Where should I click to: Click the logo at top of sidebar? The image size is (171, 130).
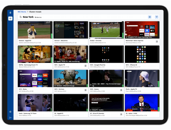[x=10, y=12]
